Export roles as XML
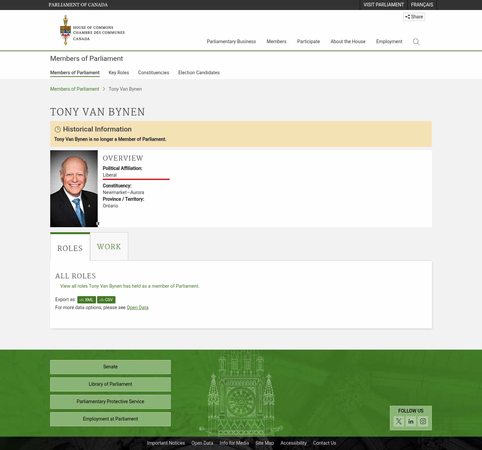The height and width of the screenshot is (450, 482). 87,300
